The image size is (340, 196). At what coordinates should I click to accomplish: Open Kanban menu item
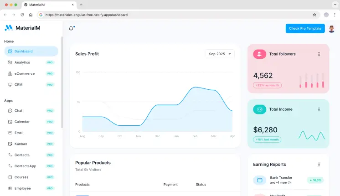pos(31,144)
